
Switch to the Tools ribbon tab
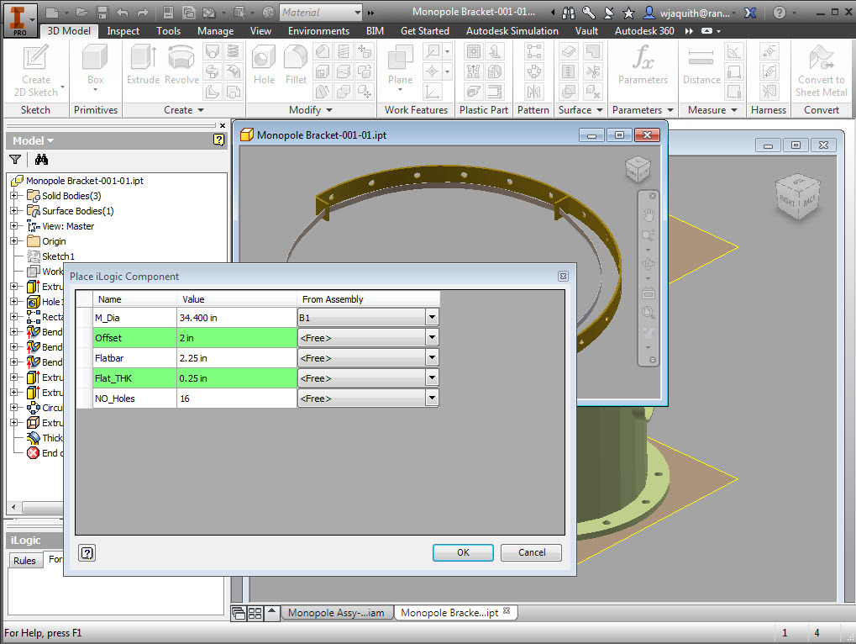point(168,31)
